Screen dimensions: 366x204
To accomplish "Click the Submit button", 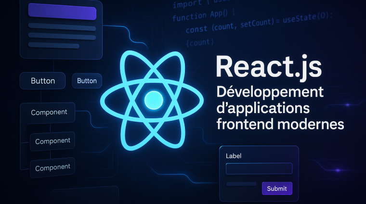I will pyautogui.click(x=277, y=189).
